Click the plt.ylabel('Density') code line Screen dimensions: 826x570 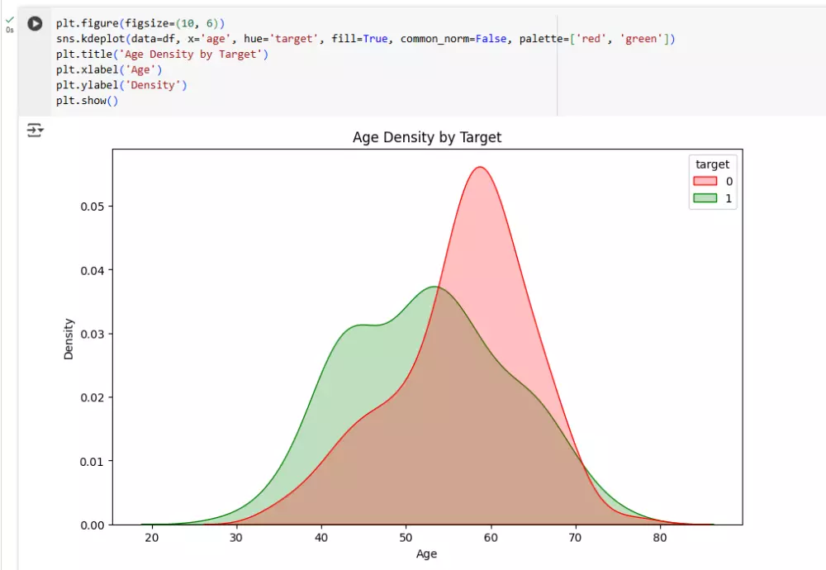pyautogui.click(x=121, y=85)
